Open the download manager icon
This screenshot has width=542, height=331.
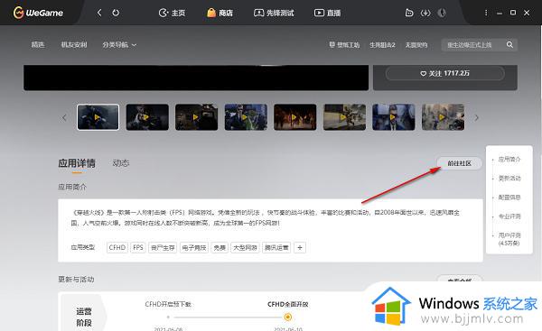(x=425, y=13)
